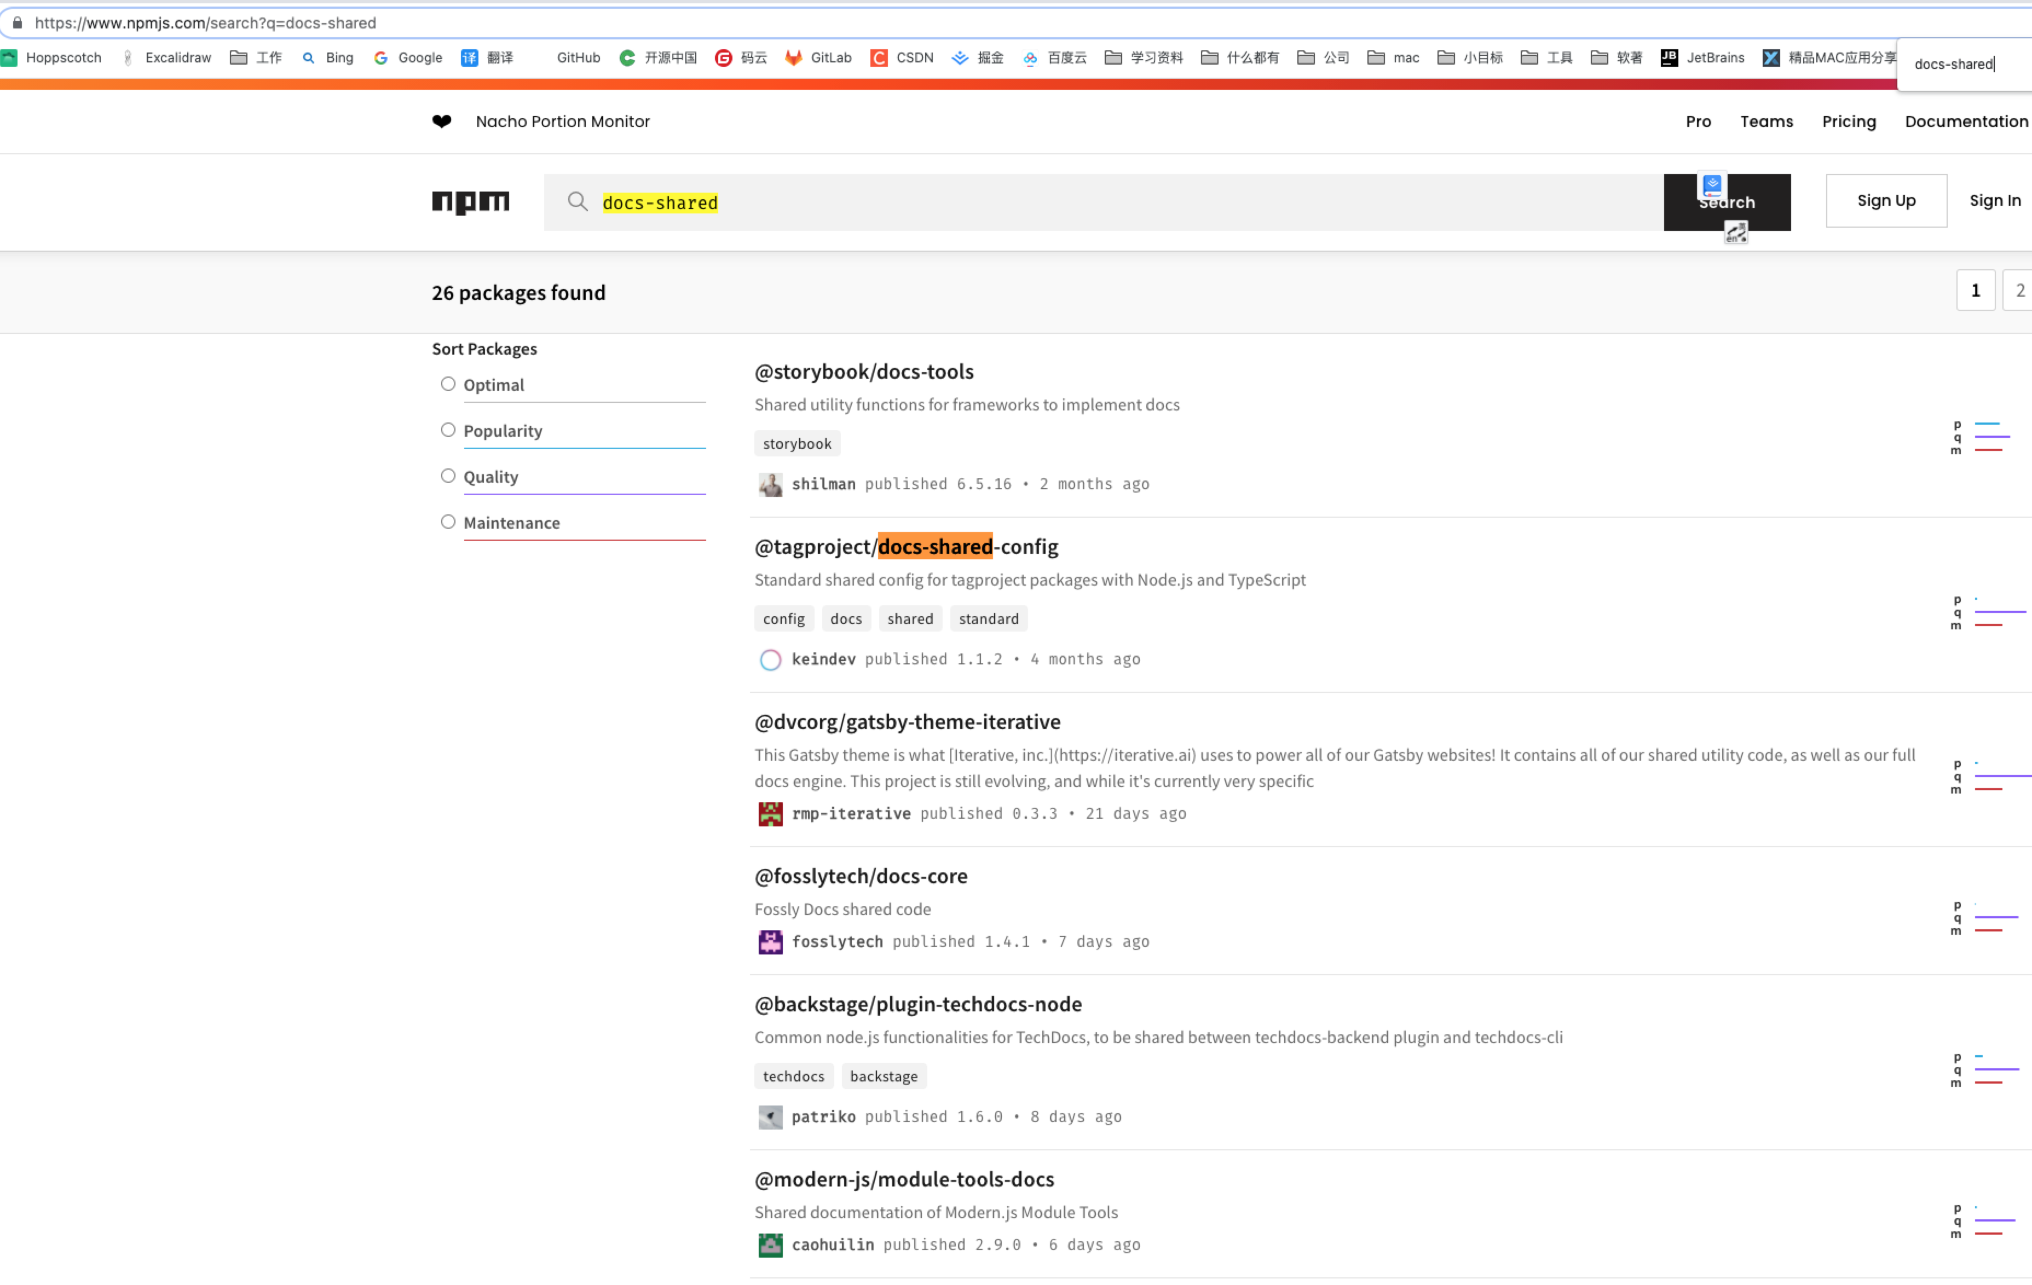Viewport: 2032px width, 1285px height.
Task: Click the storybook keyword tag
Action: [x=796, y=444]
